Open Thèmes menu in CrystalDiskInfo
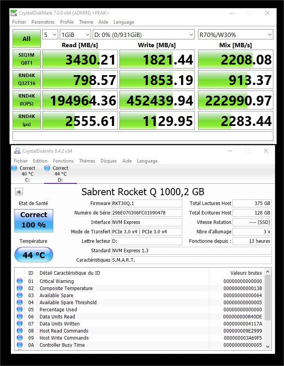This screenshot has height=366, width=284. pos(87,161)
